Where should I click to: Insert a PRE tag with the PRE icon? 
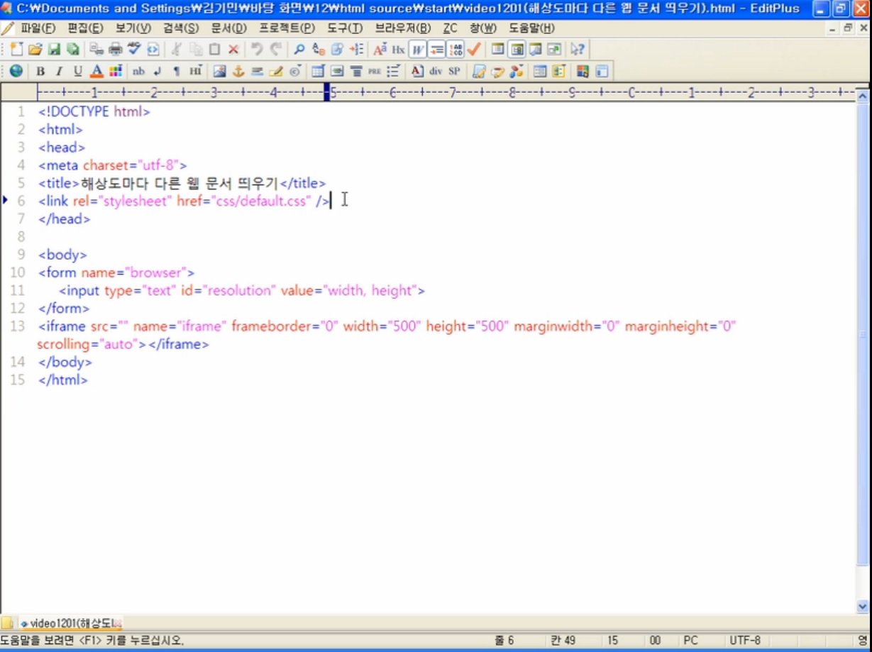pos(375,71)
